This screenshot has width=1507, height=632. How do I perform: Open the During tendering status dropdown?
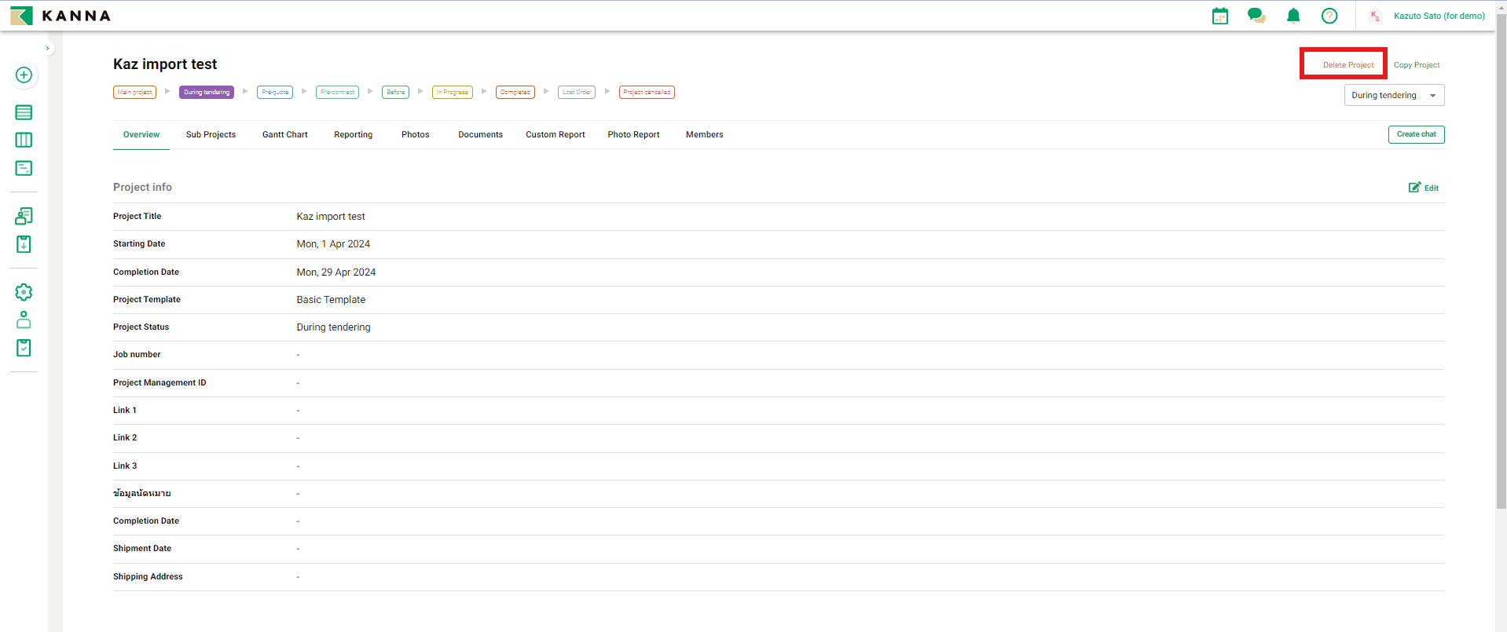(1394, 96)
